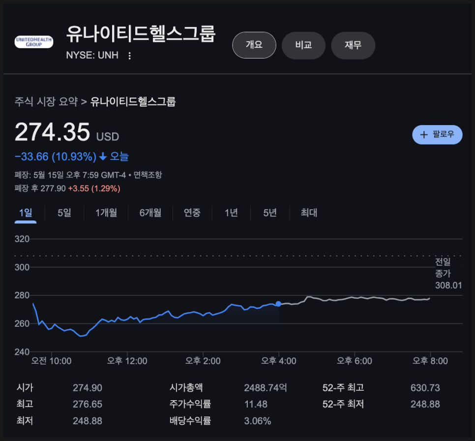
Task: Select the 연중 year-to-date range
Action: (x=192, y=213)
